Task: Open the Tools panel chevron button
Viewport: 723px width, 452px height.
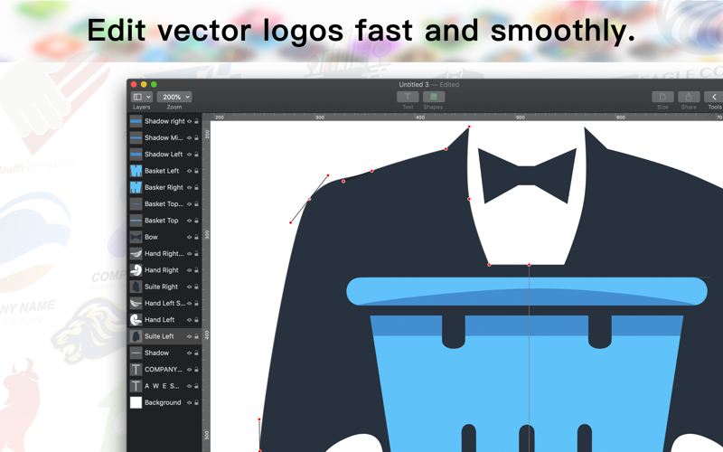Action: 714,97
